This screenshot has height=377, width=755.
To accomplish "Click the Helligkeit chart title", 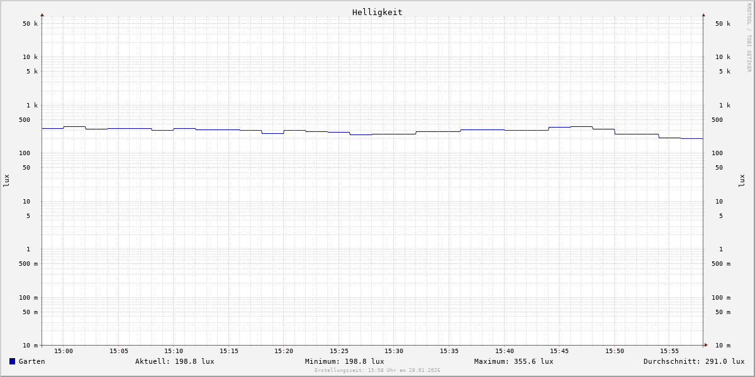I will coord(377,12).
